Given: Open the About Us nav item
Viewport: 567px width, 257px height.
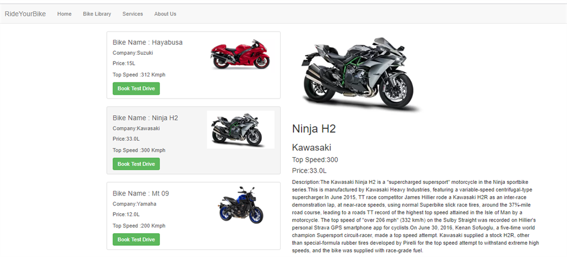Looking at the screenshot, I should point(165,14).
